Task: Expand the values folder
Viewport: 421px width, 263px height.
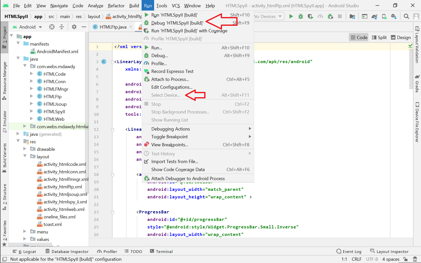Action: (25, 239)
